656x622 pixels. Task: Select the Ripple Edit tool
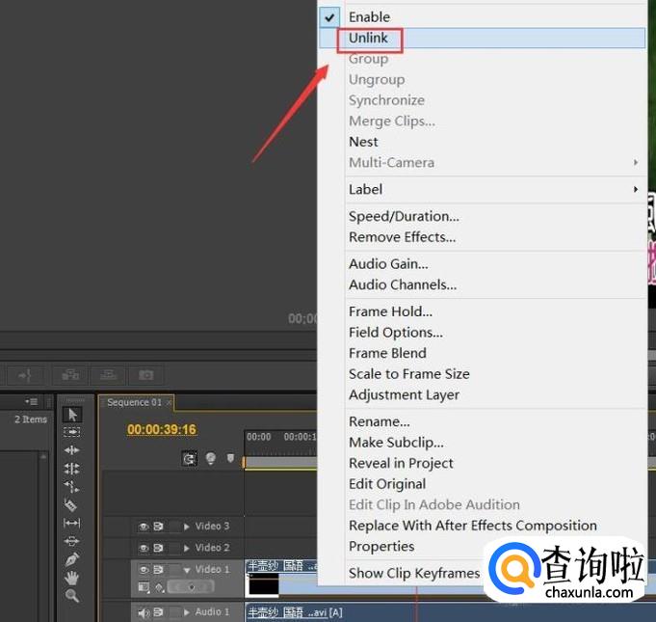pyautogui.click(x=72, y=450)
